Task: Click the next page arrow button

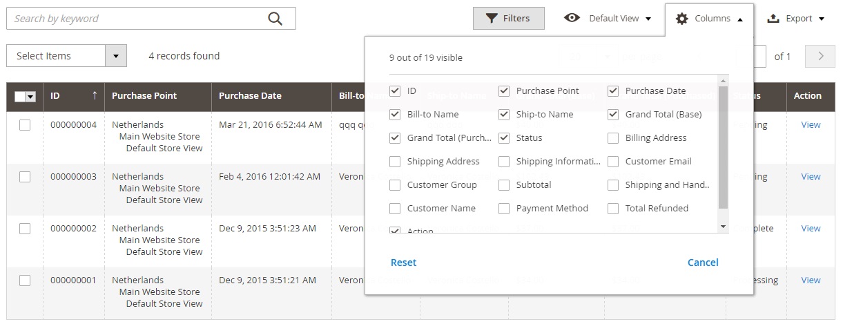Action: (820, 57)
